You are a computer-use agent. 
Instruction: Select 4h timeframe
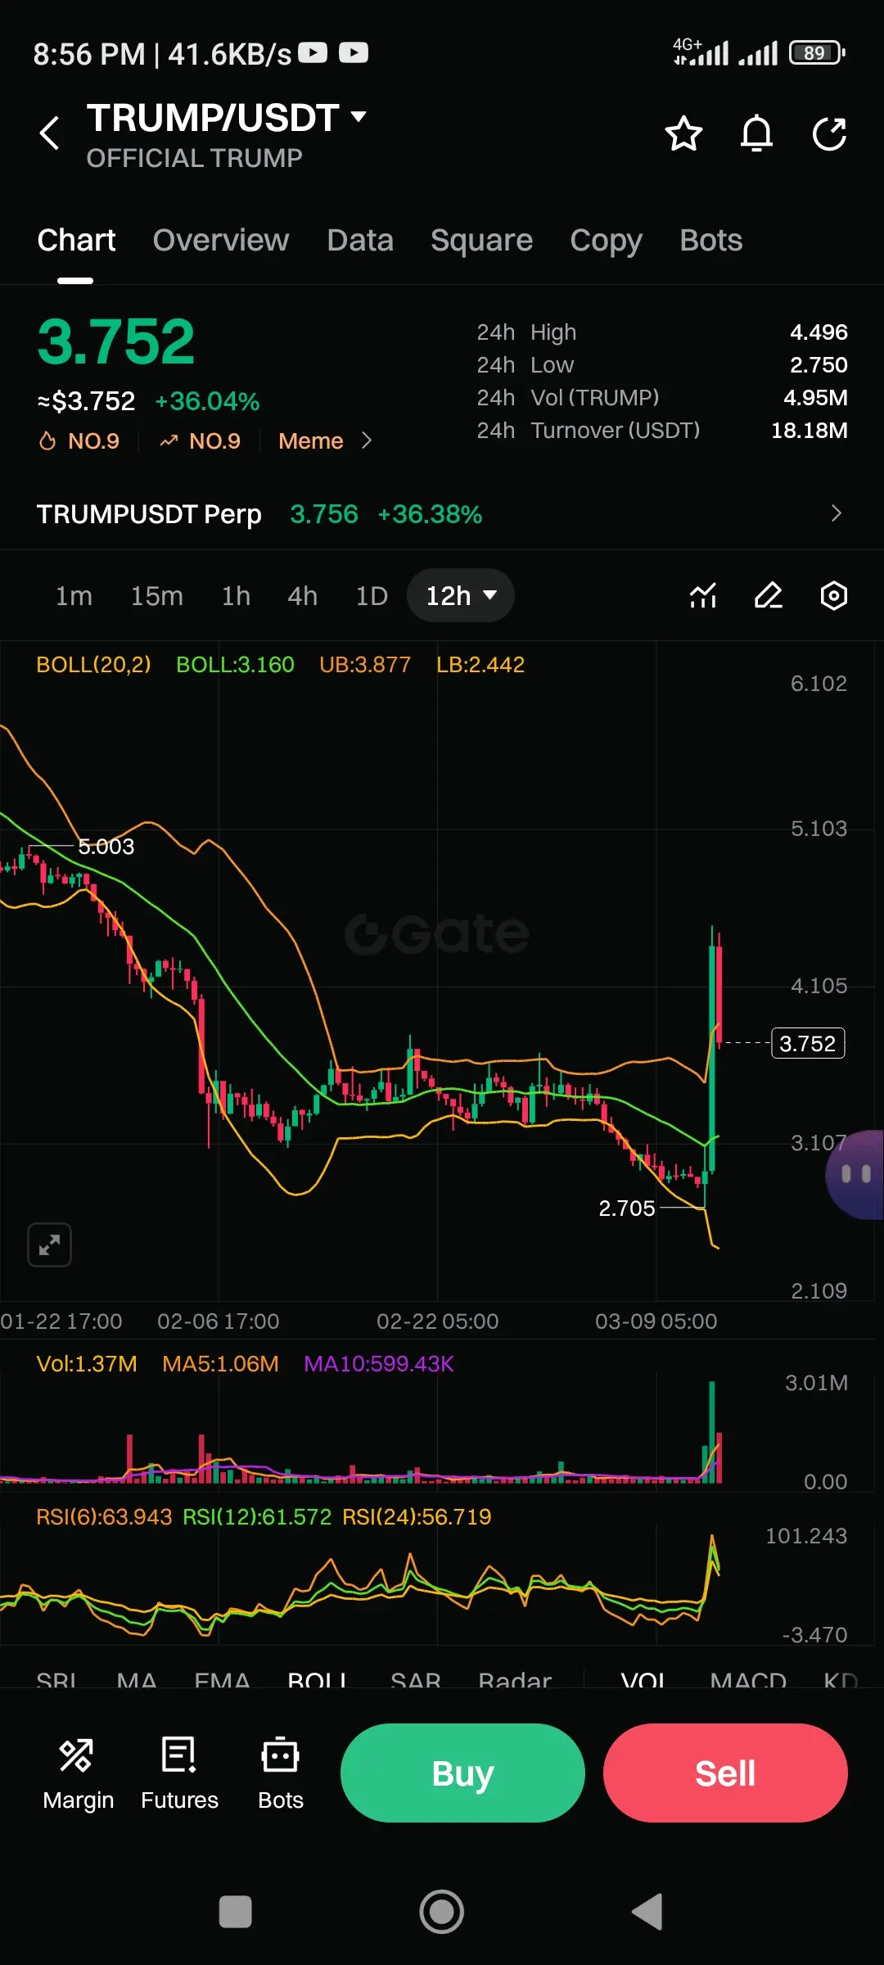(302, 595)
